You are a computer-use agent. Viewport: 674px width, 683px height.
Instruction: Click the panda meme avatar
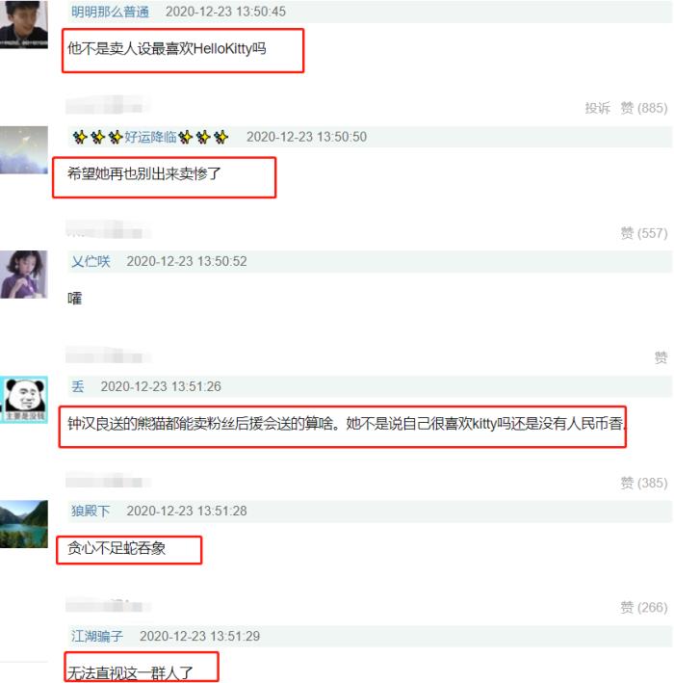click(23, 400)
